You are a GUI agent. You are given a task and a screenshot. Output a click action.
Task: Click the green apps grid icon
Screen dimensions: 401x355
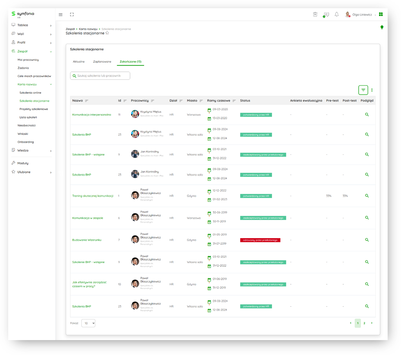point(381,15)
